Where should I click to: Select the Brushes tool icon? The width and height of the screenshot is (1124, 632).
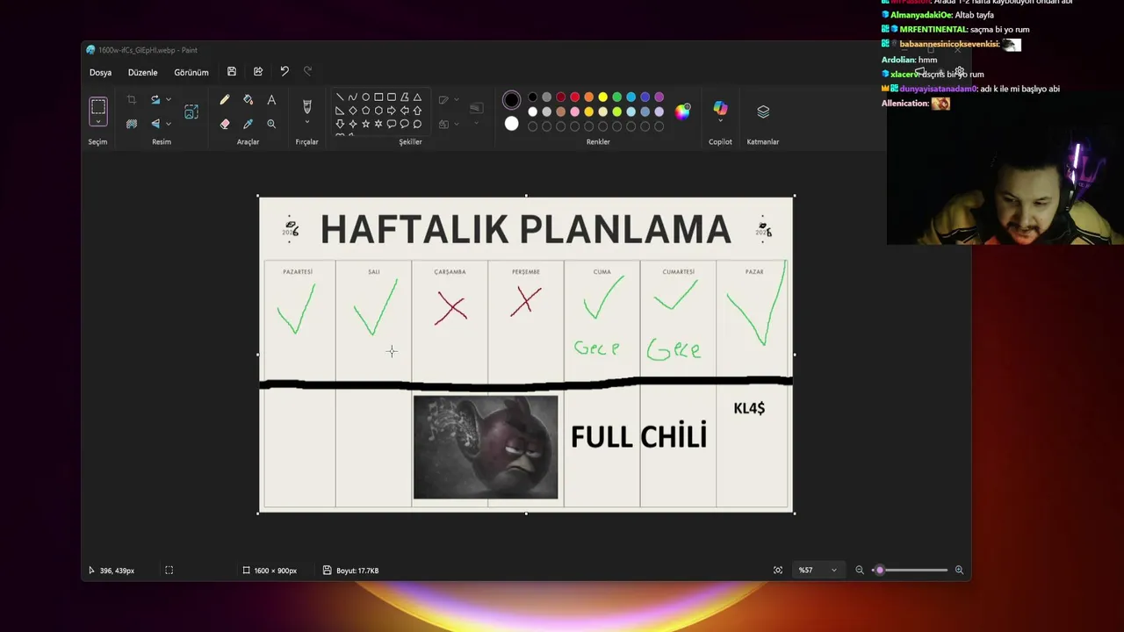(306, 106)
